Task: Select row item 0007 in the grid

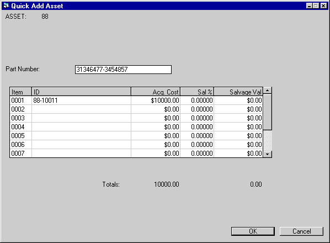Action: pos(136,154)
